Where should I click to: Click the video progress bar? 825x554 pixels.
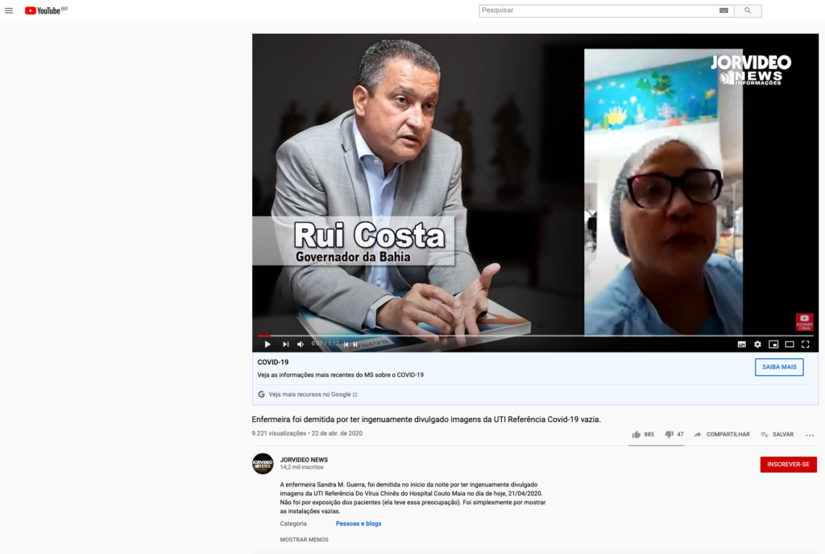[x=532, y=335]
